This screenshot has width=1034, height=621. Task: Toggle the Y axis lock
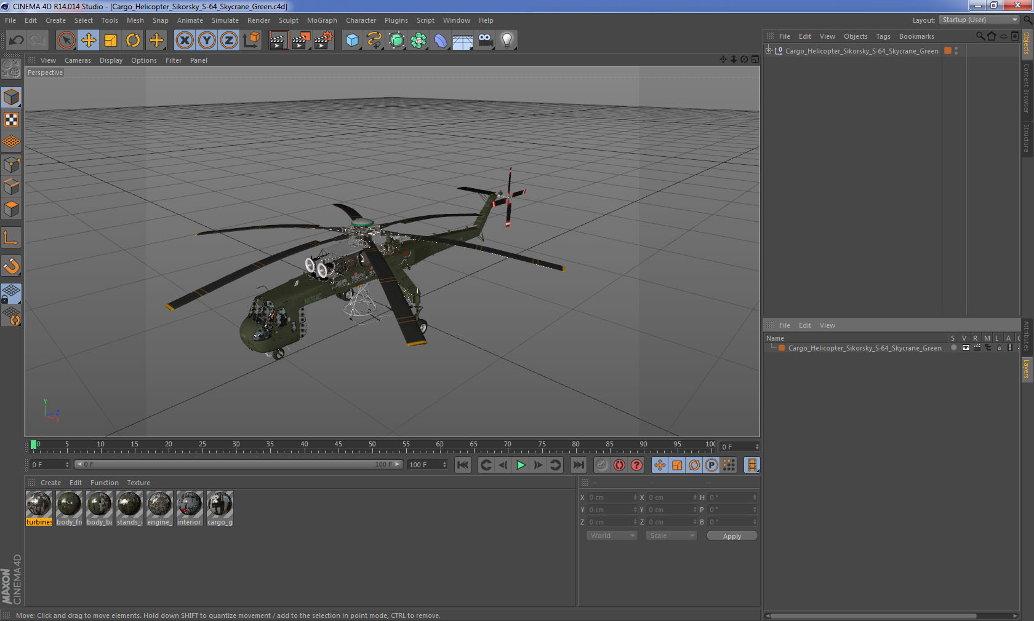point(207,41)
